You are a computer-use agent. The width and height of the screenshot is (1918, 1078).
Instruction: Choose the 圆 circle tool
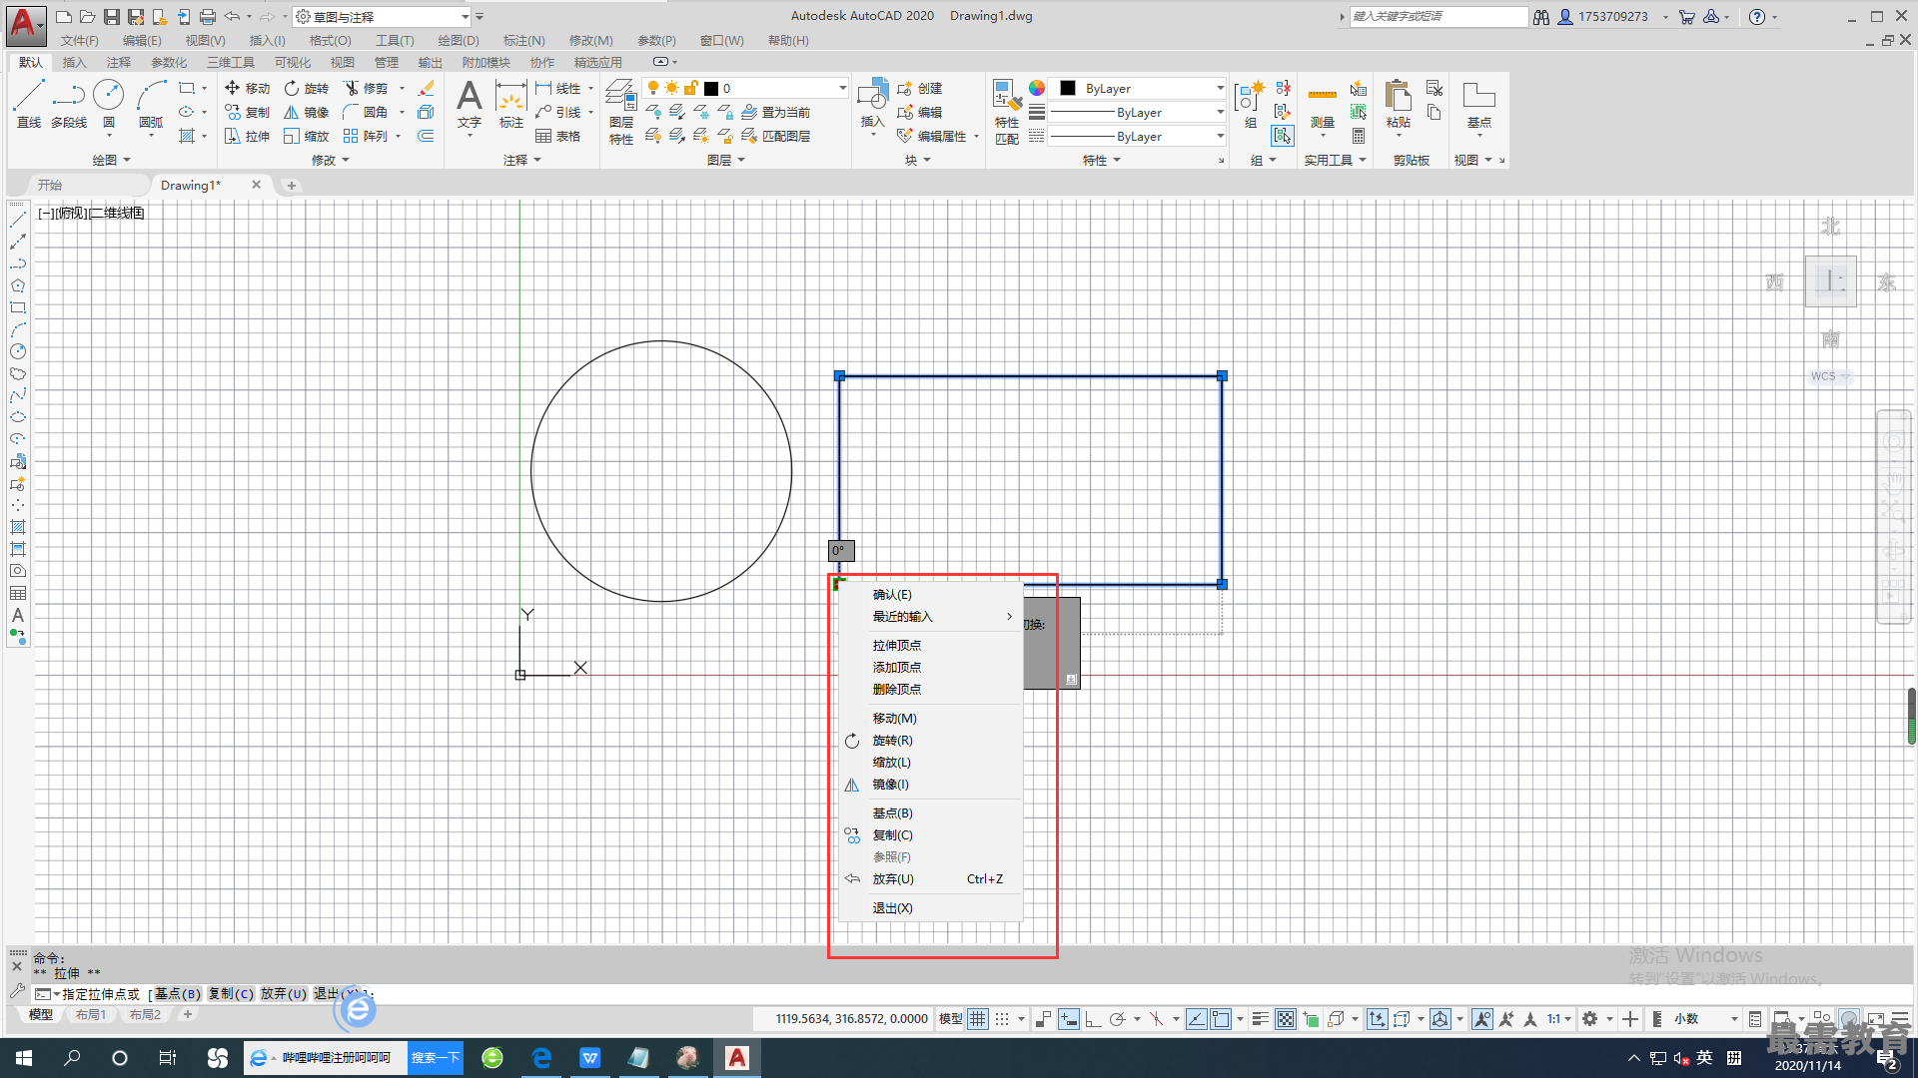click(108, 104)
